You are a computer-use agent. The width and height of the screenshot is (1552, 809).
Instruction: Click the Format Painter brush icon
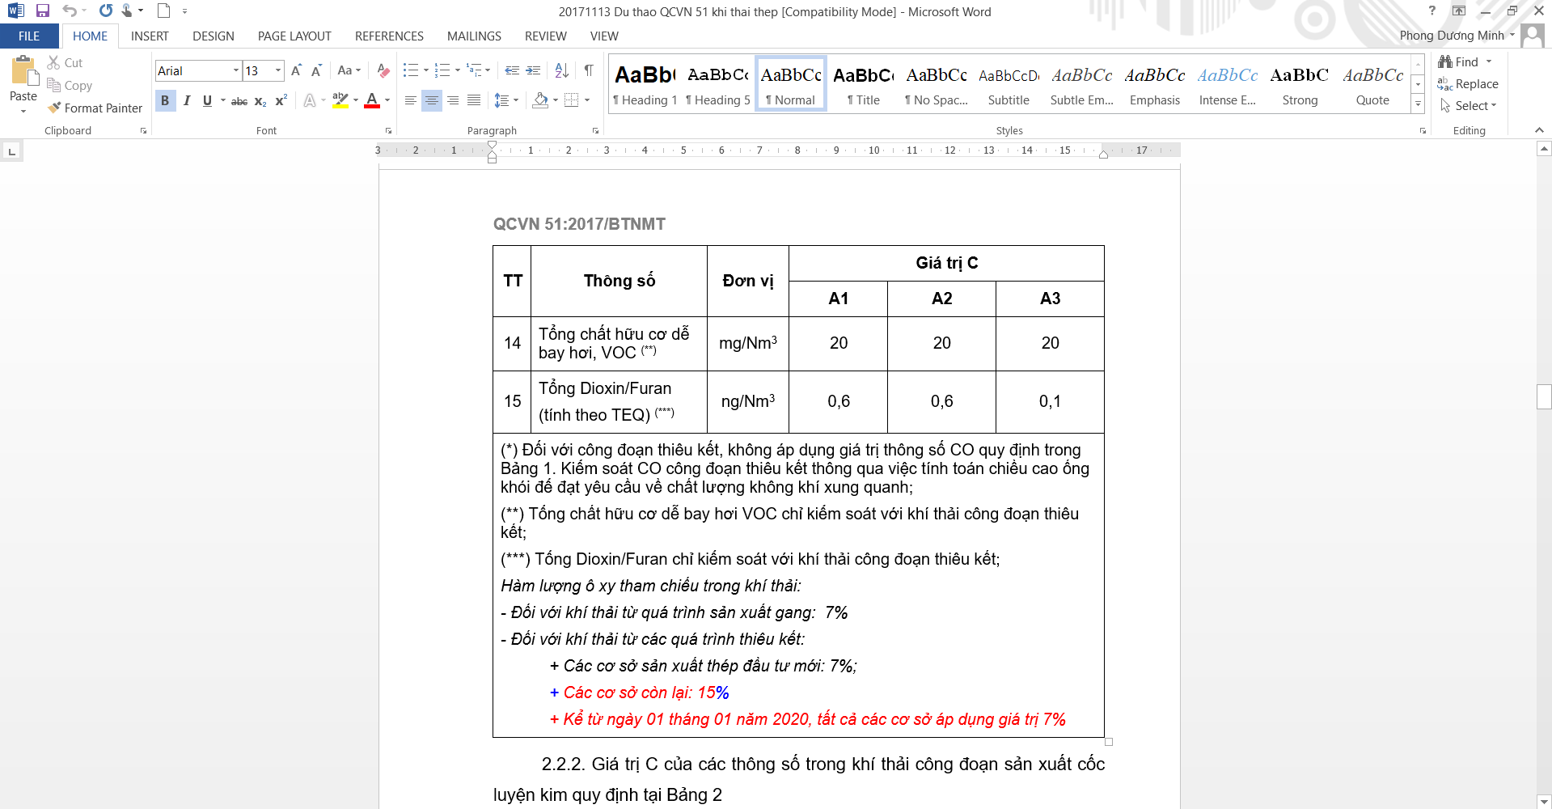(x=54, y=108)
